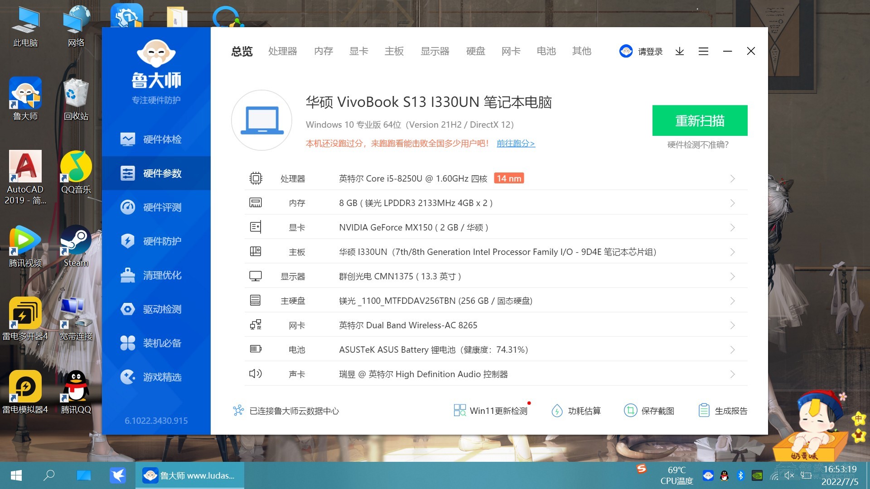This screenshot has width=870, height=489.
Task: Expand the 处理器 row chevron
Action: 732,179
